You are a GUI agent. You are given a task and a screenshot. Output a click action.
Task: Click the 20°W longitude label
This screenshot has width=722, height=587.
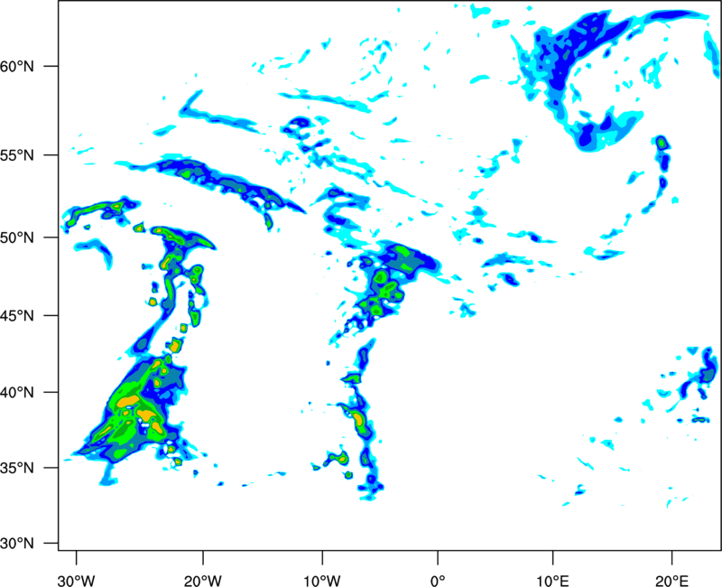point(203,581)
